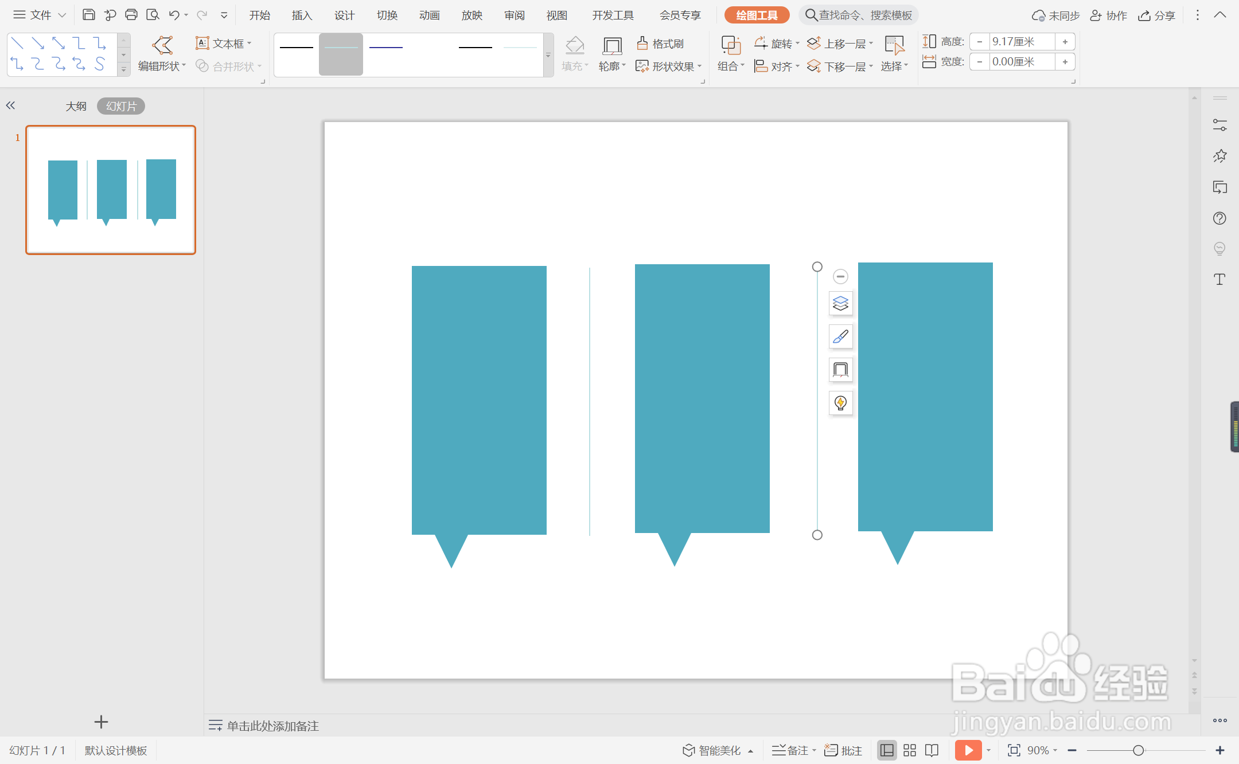Image resolution: width=1239 pixels, height=764 pixels.
Task: Click the zoom in plus button
Action: point(1220,750)
